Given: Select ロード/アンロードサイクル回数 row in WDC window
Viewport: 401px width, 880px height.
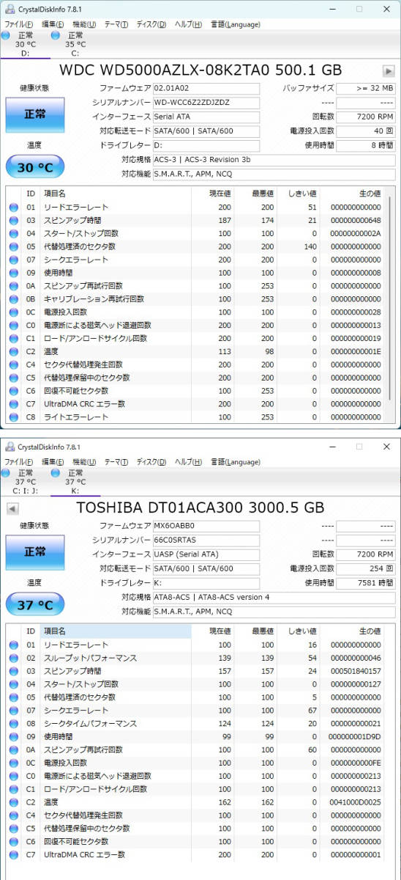Looking at the screenshot, I should click(x=196, y=339).
